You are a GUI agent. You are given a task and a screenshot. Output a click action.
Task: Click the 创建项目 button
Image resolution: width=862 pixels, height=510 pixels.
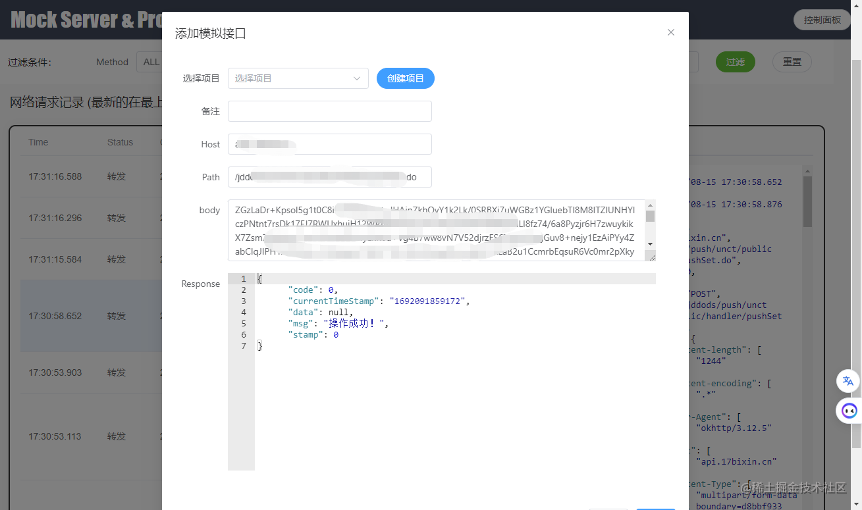tap(406, 78)
